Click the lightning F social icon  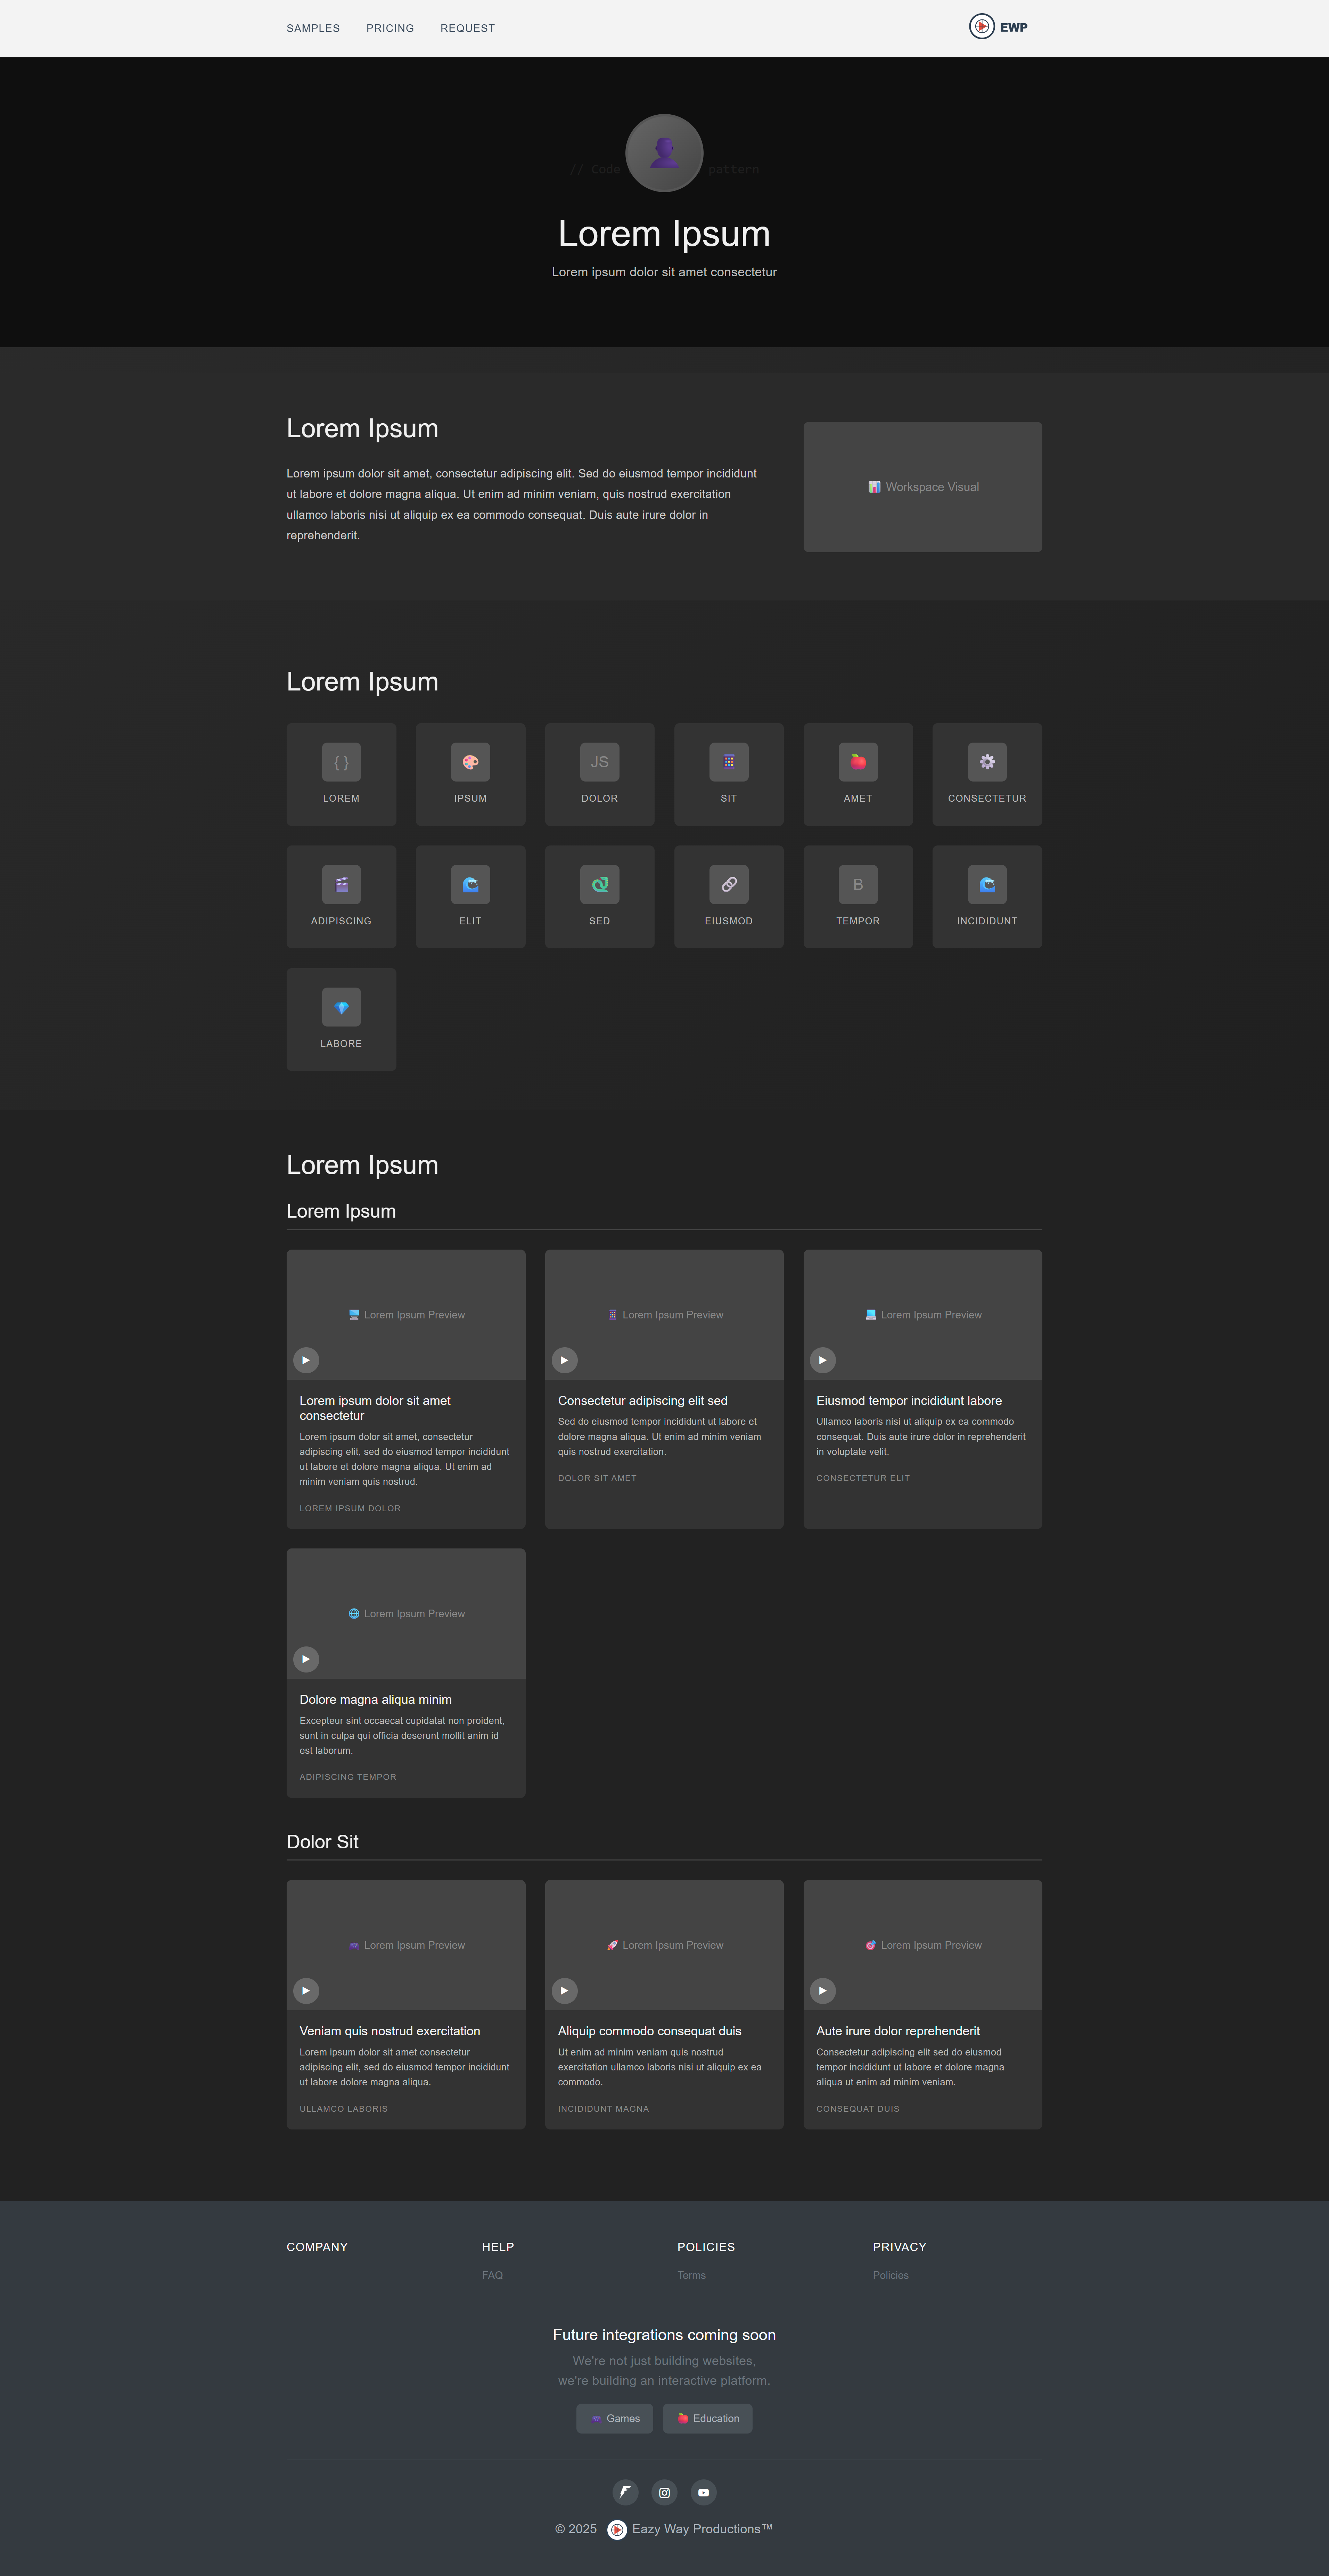pyautogui.click(x=625, y=2492)
